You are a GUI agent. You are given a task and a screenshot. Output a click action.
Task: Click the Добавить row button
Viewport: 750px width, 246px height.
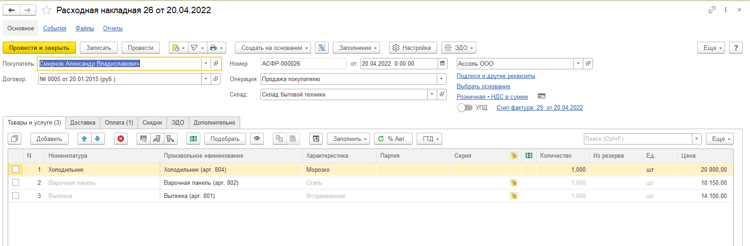click(x=49, y=139)
